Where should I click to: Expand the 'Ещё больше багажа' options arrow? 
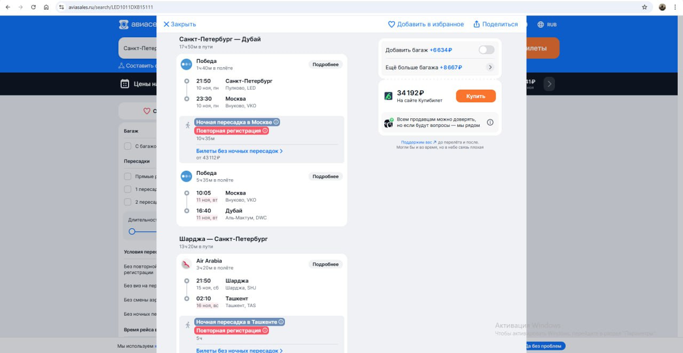coord(490,67)
